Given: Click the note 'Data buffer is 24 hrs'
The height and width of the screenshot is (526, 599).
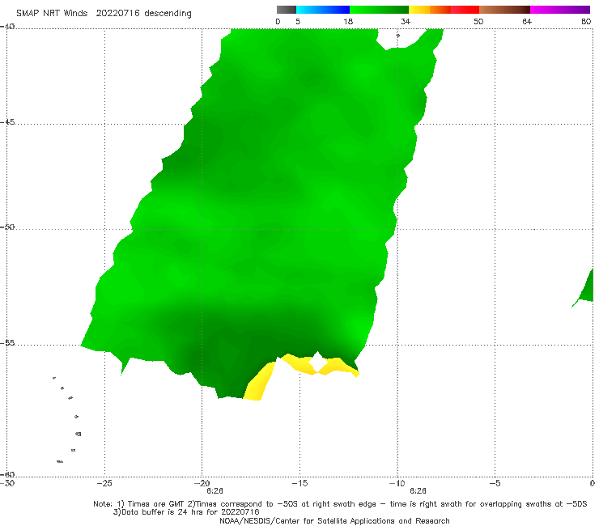Looking at the screenshot, I should [162, 512].
